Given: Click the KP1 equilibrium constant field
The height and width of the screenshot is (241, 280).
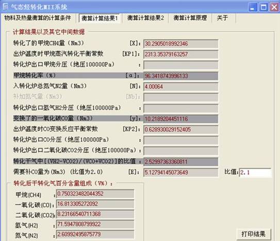Looking at the screenshot, I should [180, 54].
